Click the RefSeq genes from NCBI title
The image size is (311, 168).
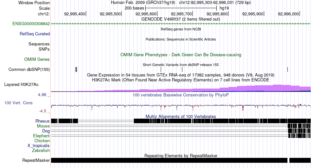pyautogui.click(x=181, y=29)
